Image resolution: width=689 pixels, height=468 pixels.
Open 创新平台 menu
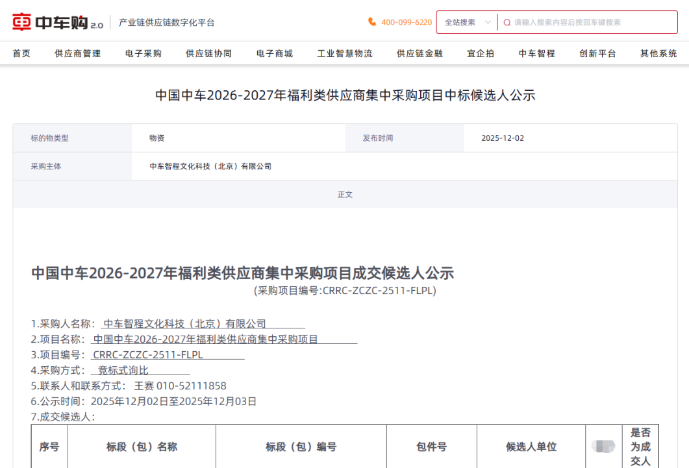pos(597,54)
